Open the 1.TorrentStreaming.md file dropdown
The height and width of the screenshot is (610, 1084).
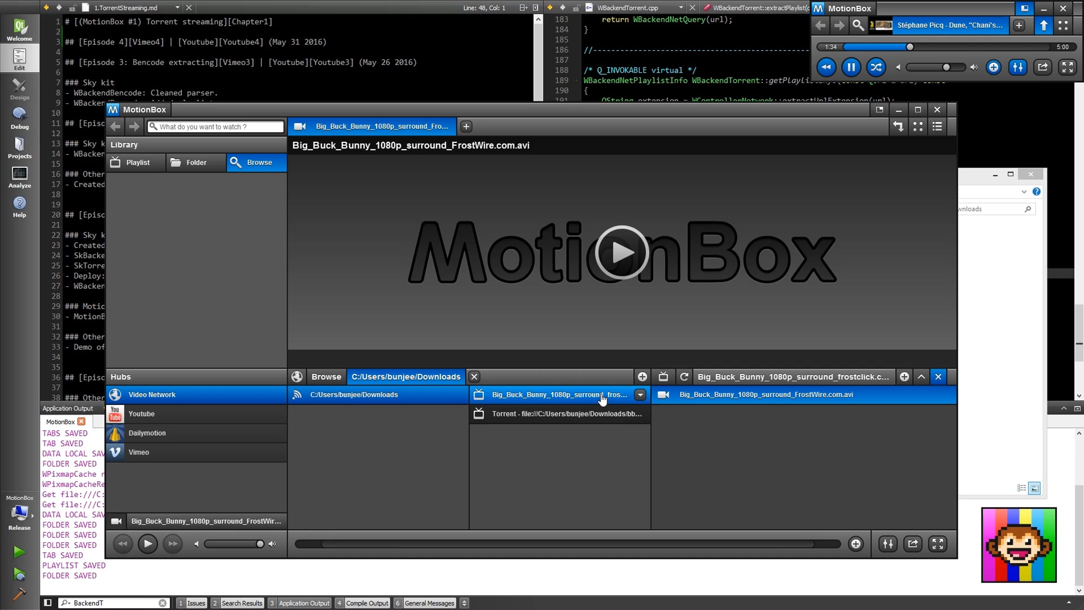click(x=177, y=8)
